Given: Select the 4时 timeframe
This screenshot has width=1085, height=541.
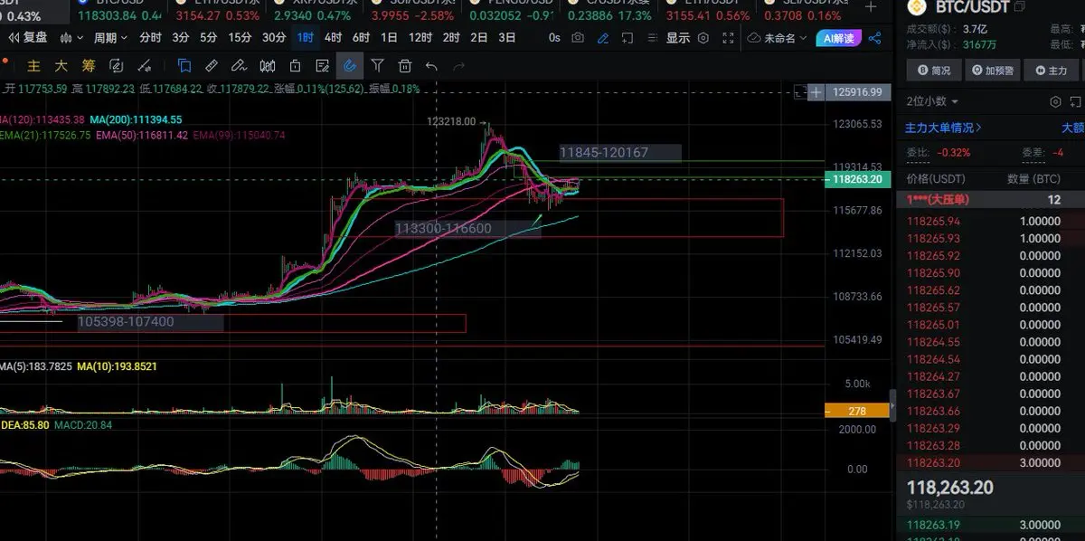Looking at the screenshot, I should coord(333,38).
